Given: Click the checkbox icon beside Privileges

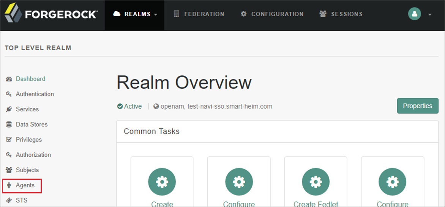Looking at the screenshot, I should click(x=9, y=140).
